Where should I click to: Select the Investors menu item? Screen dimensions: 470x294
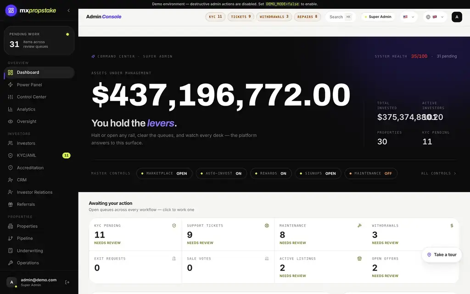[39, 143]
